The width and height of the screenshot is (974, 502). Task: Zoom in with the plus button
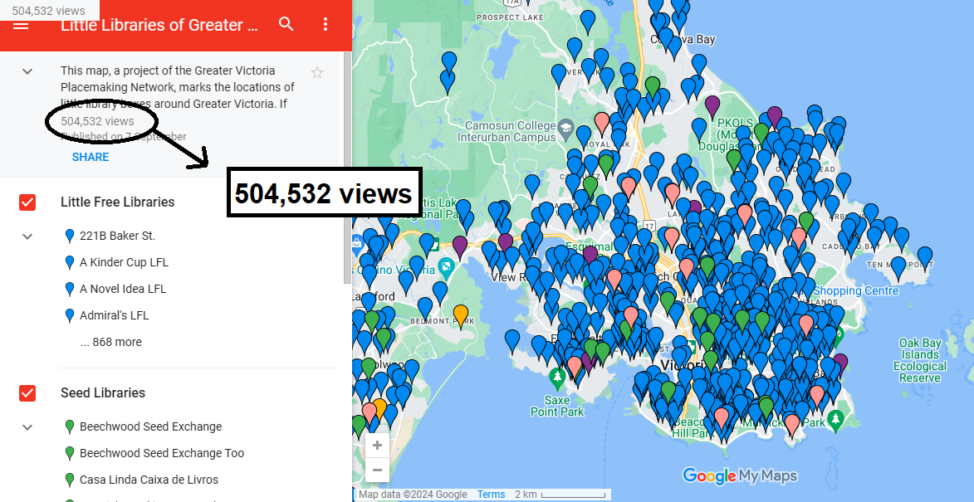pyautogui.click(x=377, y=445)
